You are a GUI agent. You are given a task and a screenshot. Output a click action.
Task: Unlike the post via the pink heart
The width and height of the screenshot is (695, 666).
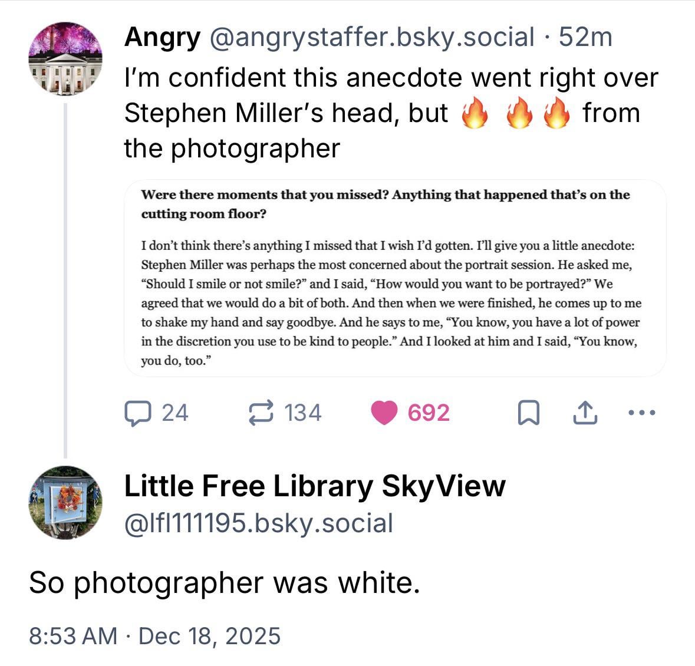pos(384,413)
